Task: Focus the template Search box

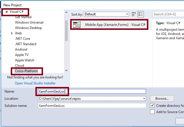Action: point(168,14)
